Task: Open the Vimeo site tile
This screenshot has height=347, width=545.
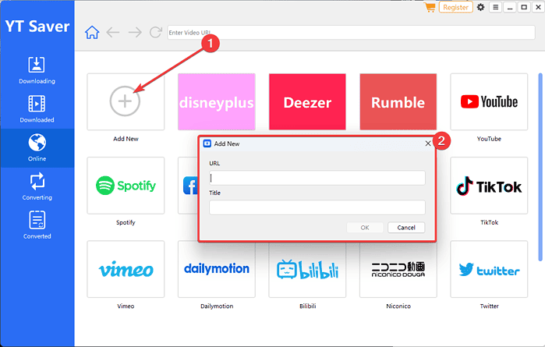Action: pos(126,269)
